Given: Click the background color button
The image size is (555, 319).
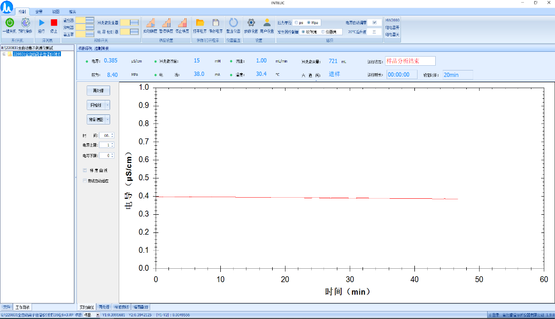Looking at the screenshot, I should coord(96,120).
